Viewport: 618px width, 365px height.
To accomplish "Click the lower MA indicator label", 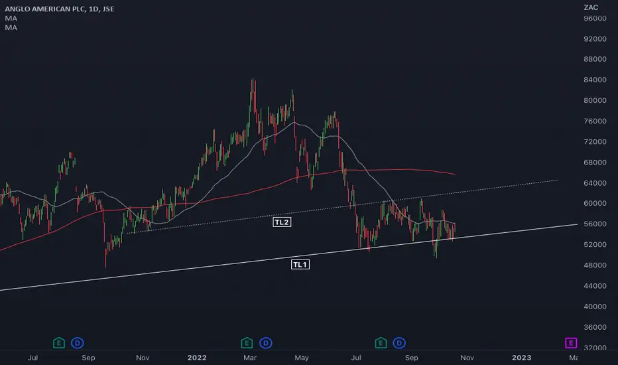I will coord(11,27).
